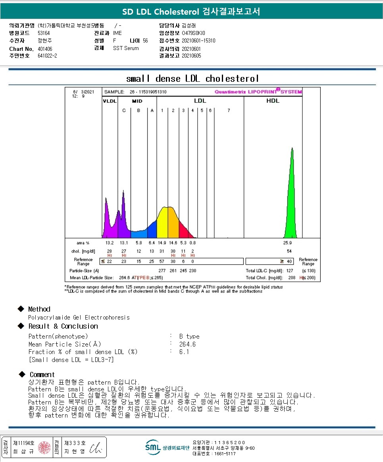The width and height of the screenshot is (383, 462).
Task: Click the 'VLDL' column header in chart
Action: [x=110, y=101]
